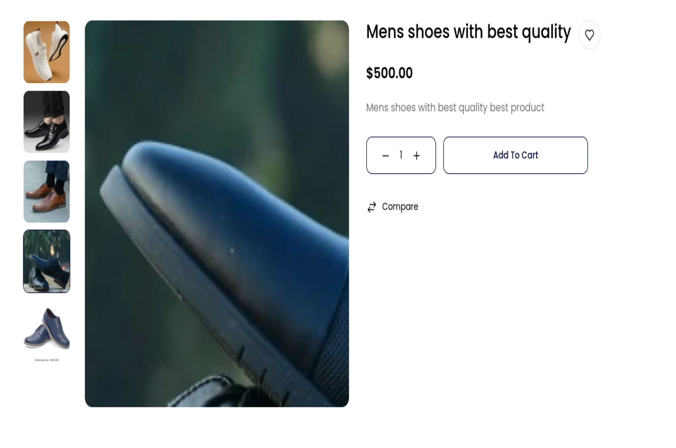
Task: Click the Compare arrows icon
Action: tap(372, 207)
